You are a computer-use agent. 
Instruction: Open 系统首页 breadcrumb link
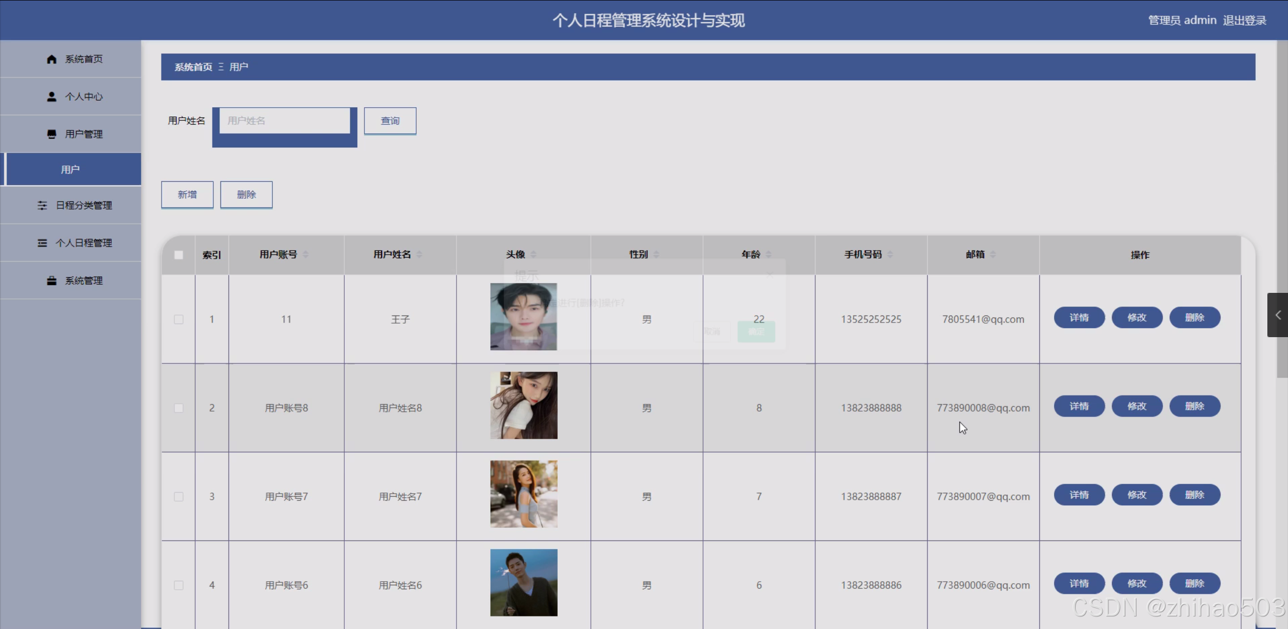pyautogui.click(x=193, y=67)
